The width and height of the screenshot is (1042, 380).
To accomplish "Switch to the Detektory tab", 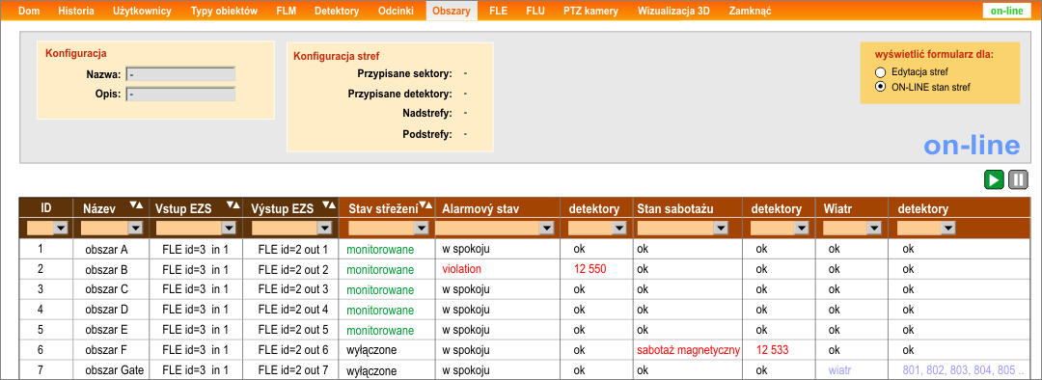I will pos(337,11).
